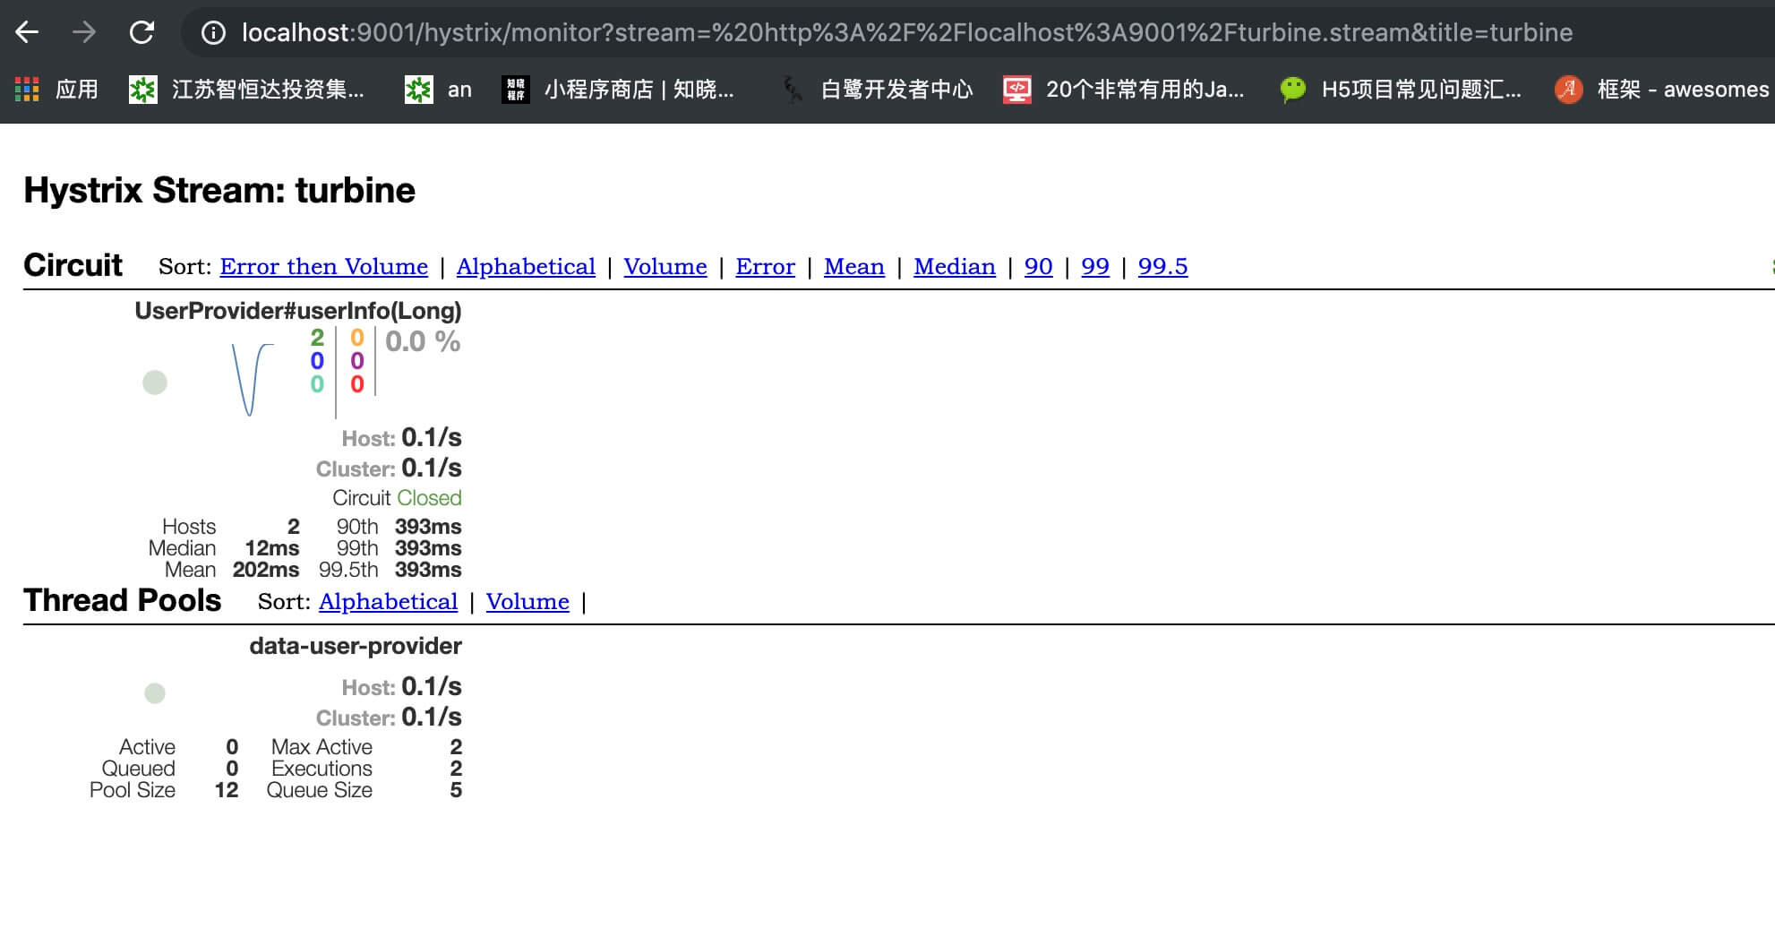This screenshot has width=1775, height=937.
Task: Click the circuit health circle indicator
Action: coord(155,383)
